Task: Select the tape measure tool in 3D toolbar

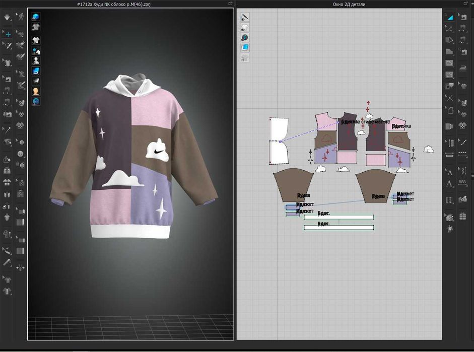Action: click(x=7, y=262)
